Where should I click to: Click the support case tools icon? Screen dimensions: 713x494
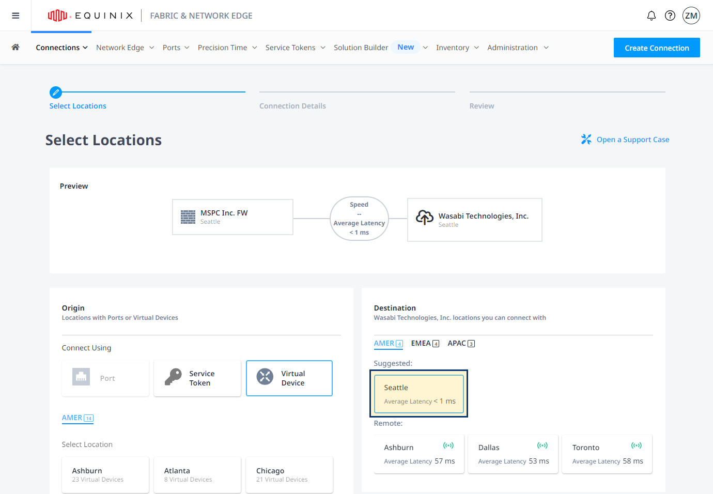[x=586, y=140]
